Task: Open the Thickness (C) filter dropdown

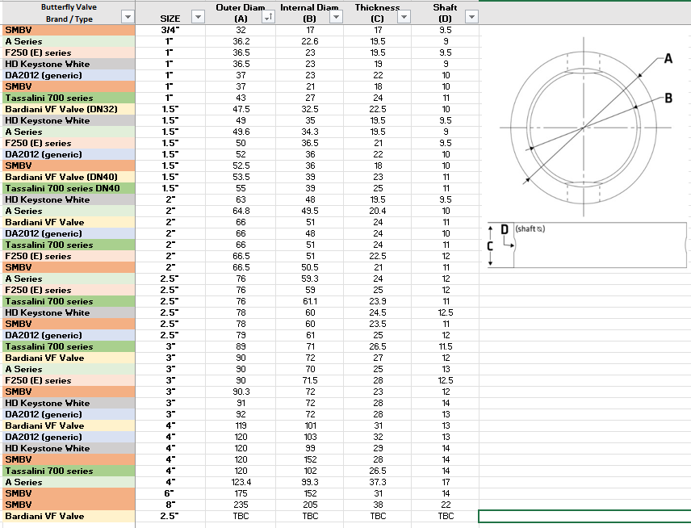Action: (x=404, y=17)
